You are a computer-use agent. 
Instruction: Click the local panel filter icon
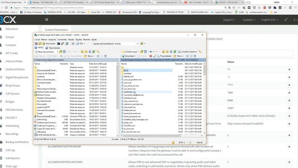tap(106, 56)
